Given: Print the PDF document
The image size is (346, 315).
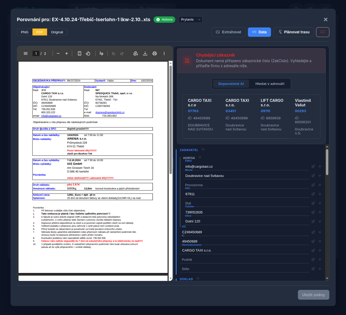Looking at the screenshot, I should [155, 53].
